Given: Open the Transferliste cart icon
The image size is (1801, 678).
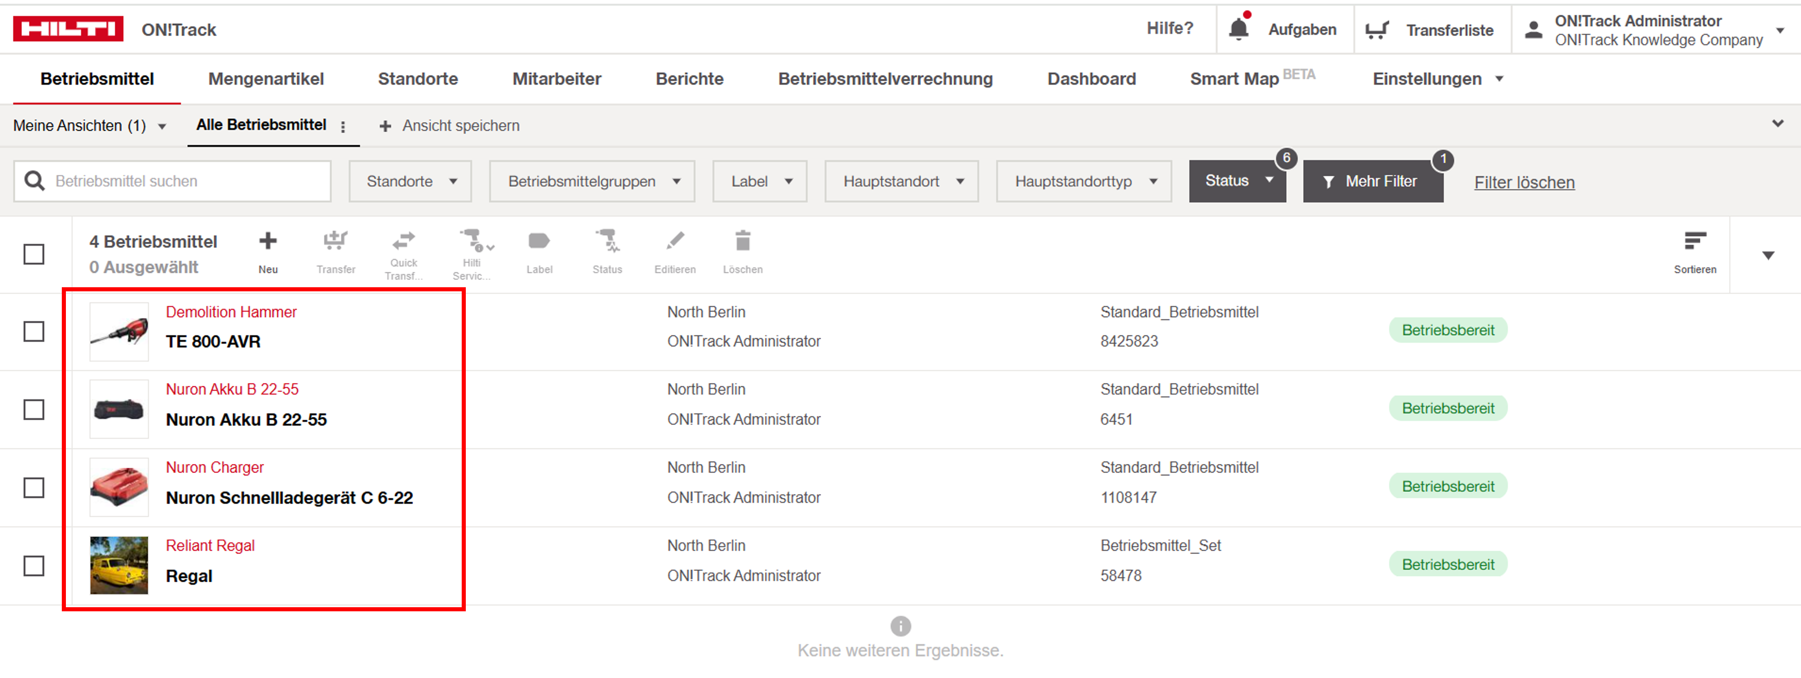Looking at the screenshot, I should [x=1377, y=30].
